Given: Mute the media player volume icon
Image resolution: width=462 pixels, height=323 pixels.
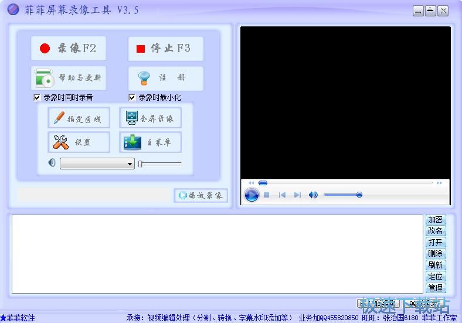Looking at the screenshot, I should (x=313, y=195).
